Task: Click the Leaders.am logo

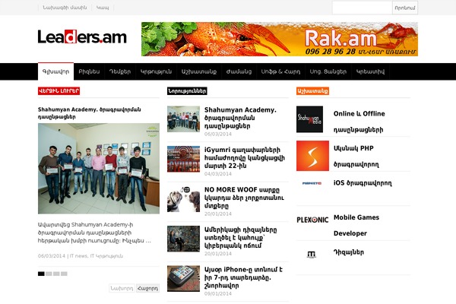Action: tap(82, 36)
